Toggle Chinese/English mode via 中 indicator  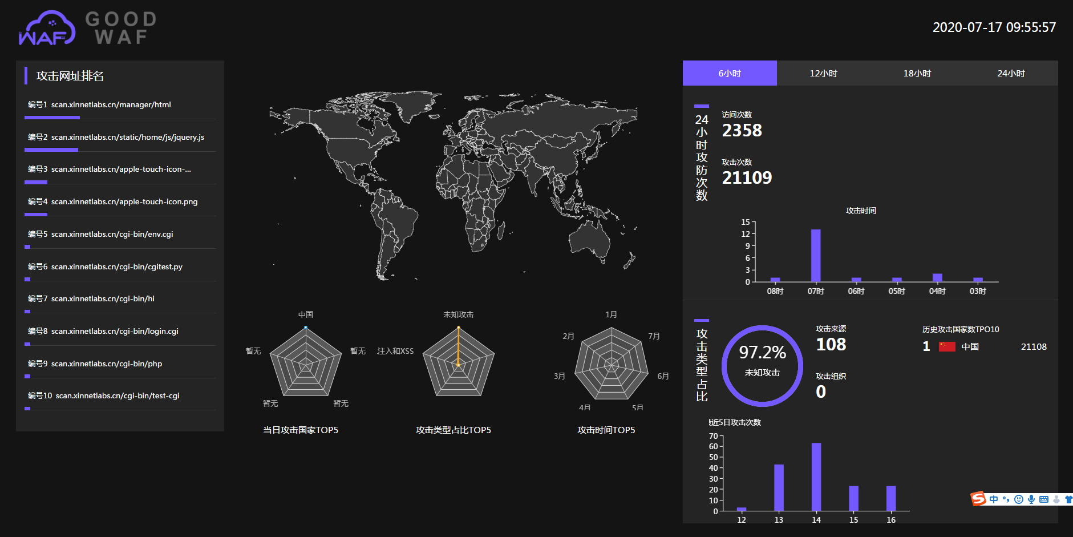pyautogui.click(x=994, y=499)
